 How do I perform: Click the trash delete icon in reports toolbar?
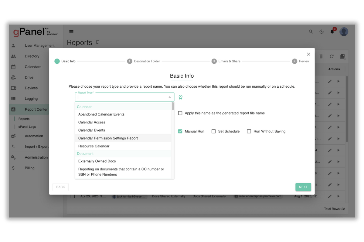pos(321,56)
